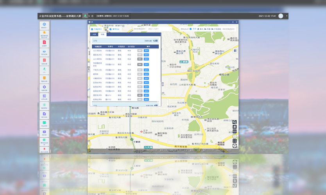Open the purple file icon sidebar module
326x195 pixels.
pyautogui.click(x=44, y=115)
